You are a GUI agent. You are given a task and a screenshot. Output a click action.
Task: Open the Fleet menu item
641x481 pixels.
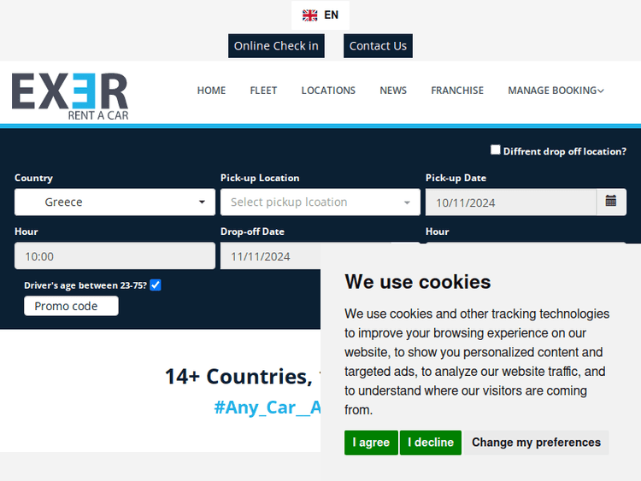[263, 91]
